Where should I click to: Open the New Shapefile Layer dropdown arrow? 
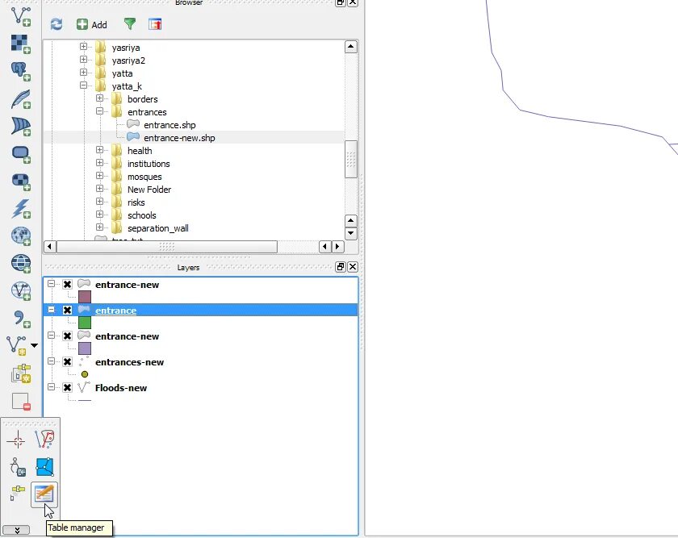pyautogui.click(x=34, y=345)
